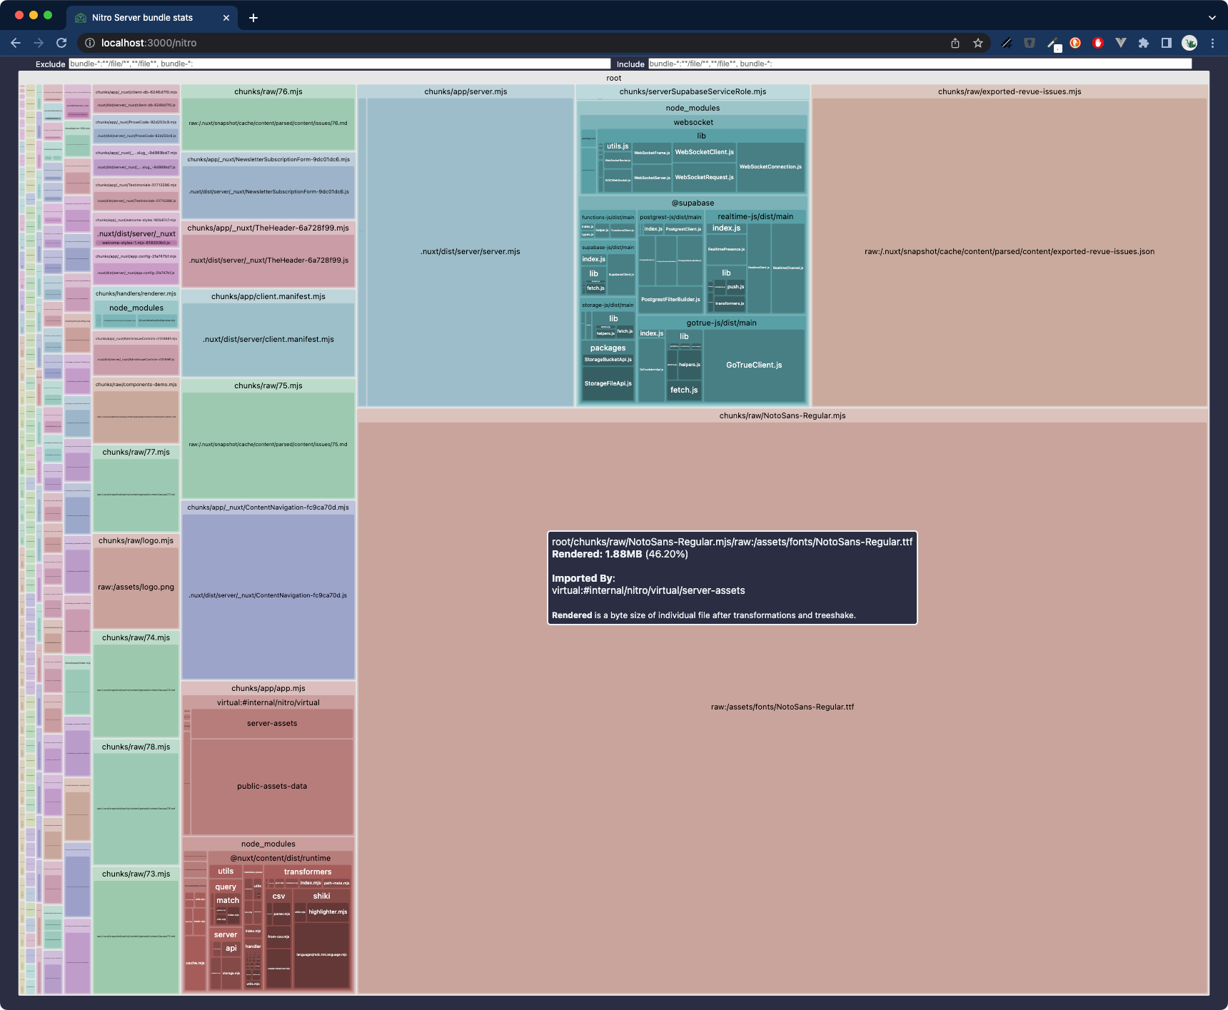Select the raw:/assets/logo.png block
Viewport: 1228px width, 1010px height.
point(136,587)
